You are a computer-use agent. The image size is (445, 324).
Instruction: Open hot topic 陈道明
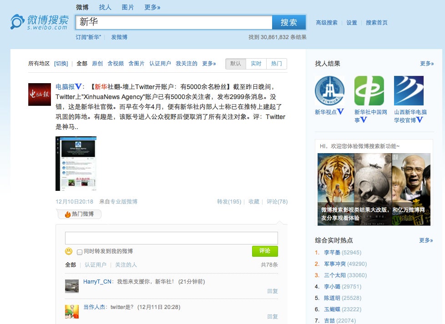click(332, 298)
